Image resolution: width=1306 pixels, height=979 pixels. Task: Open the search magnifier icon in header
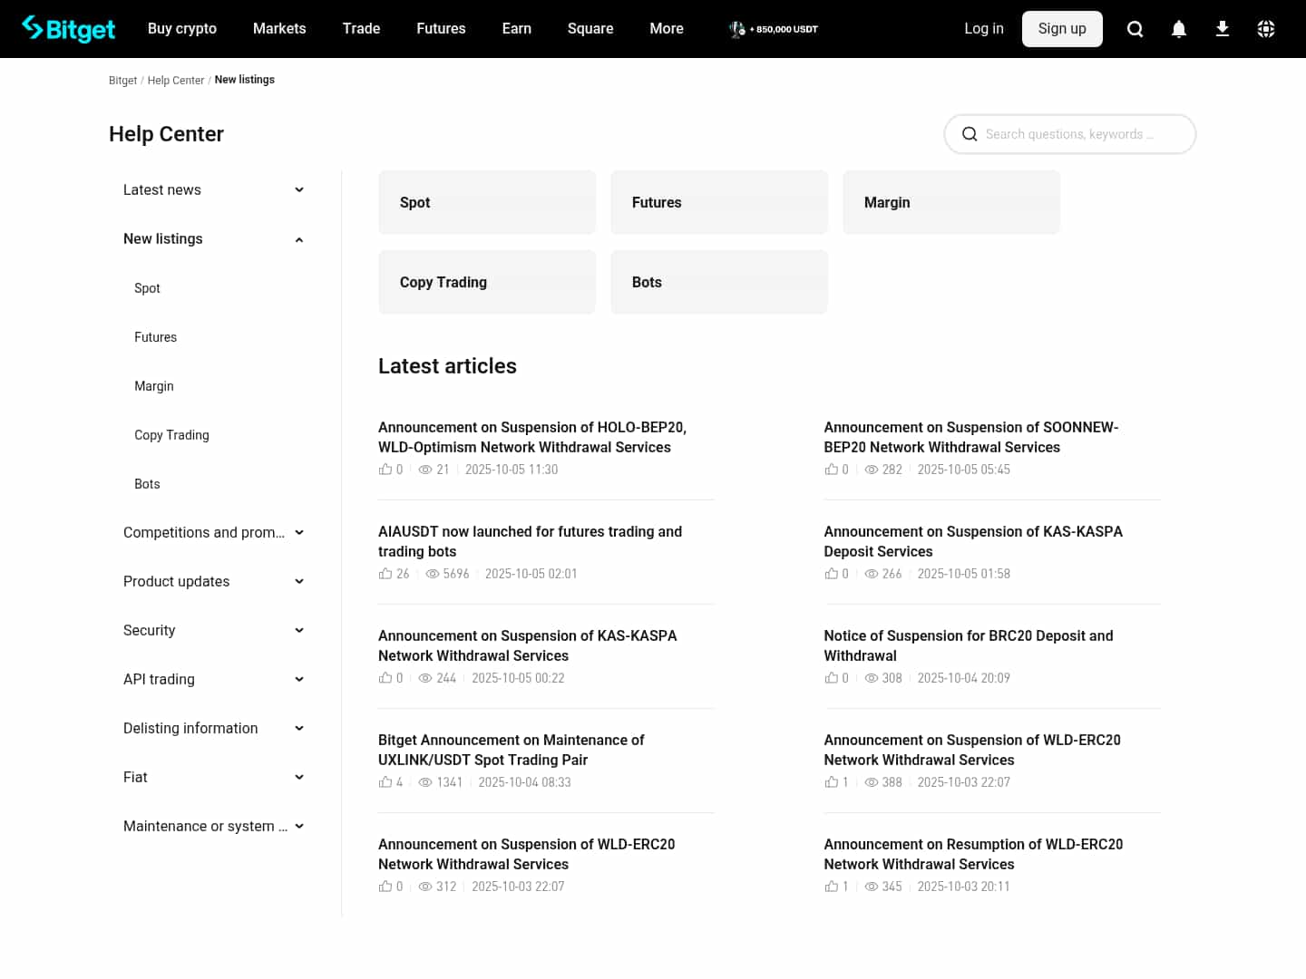pyautogui.click(x=1135, y=29)
